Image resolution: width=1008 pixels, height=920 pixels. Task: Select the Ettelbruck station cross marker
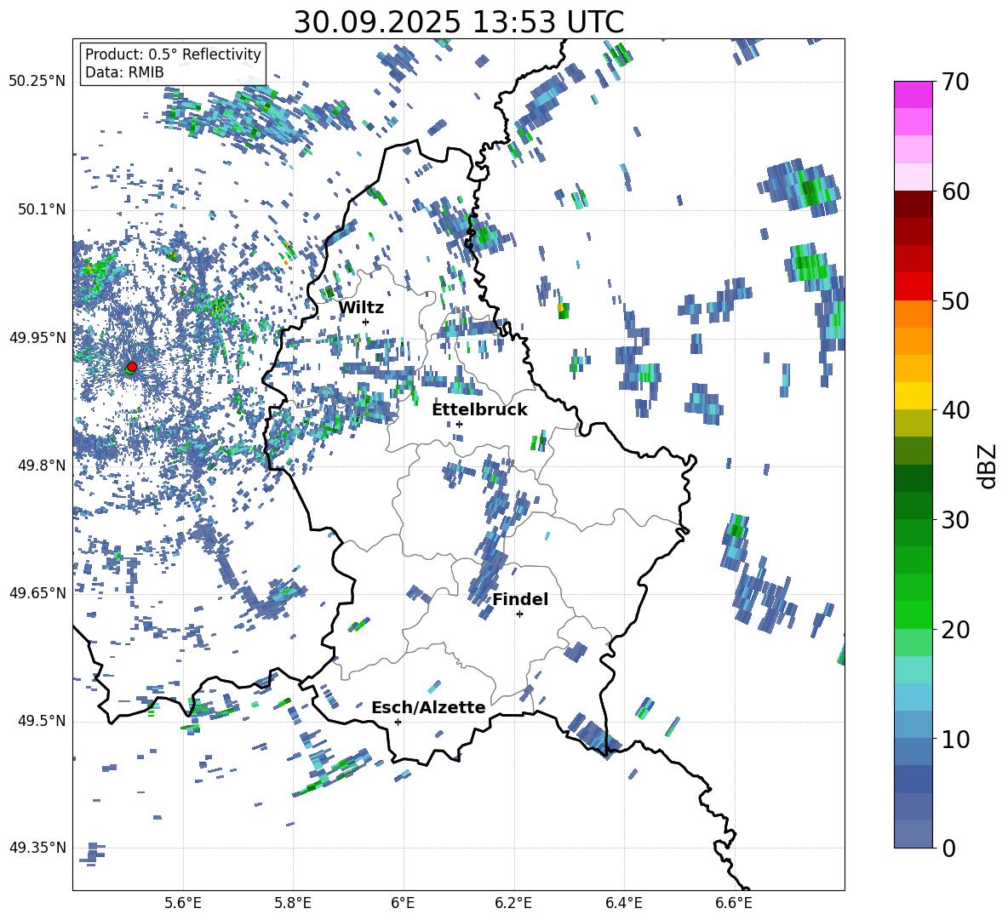[x=459, y=424]
